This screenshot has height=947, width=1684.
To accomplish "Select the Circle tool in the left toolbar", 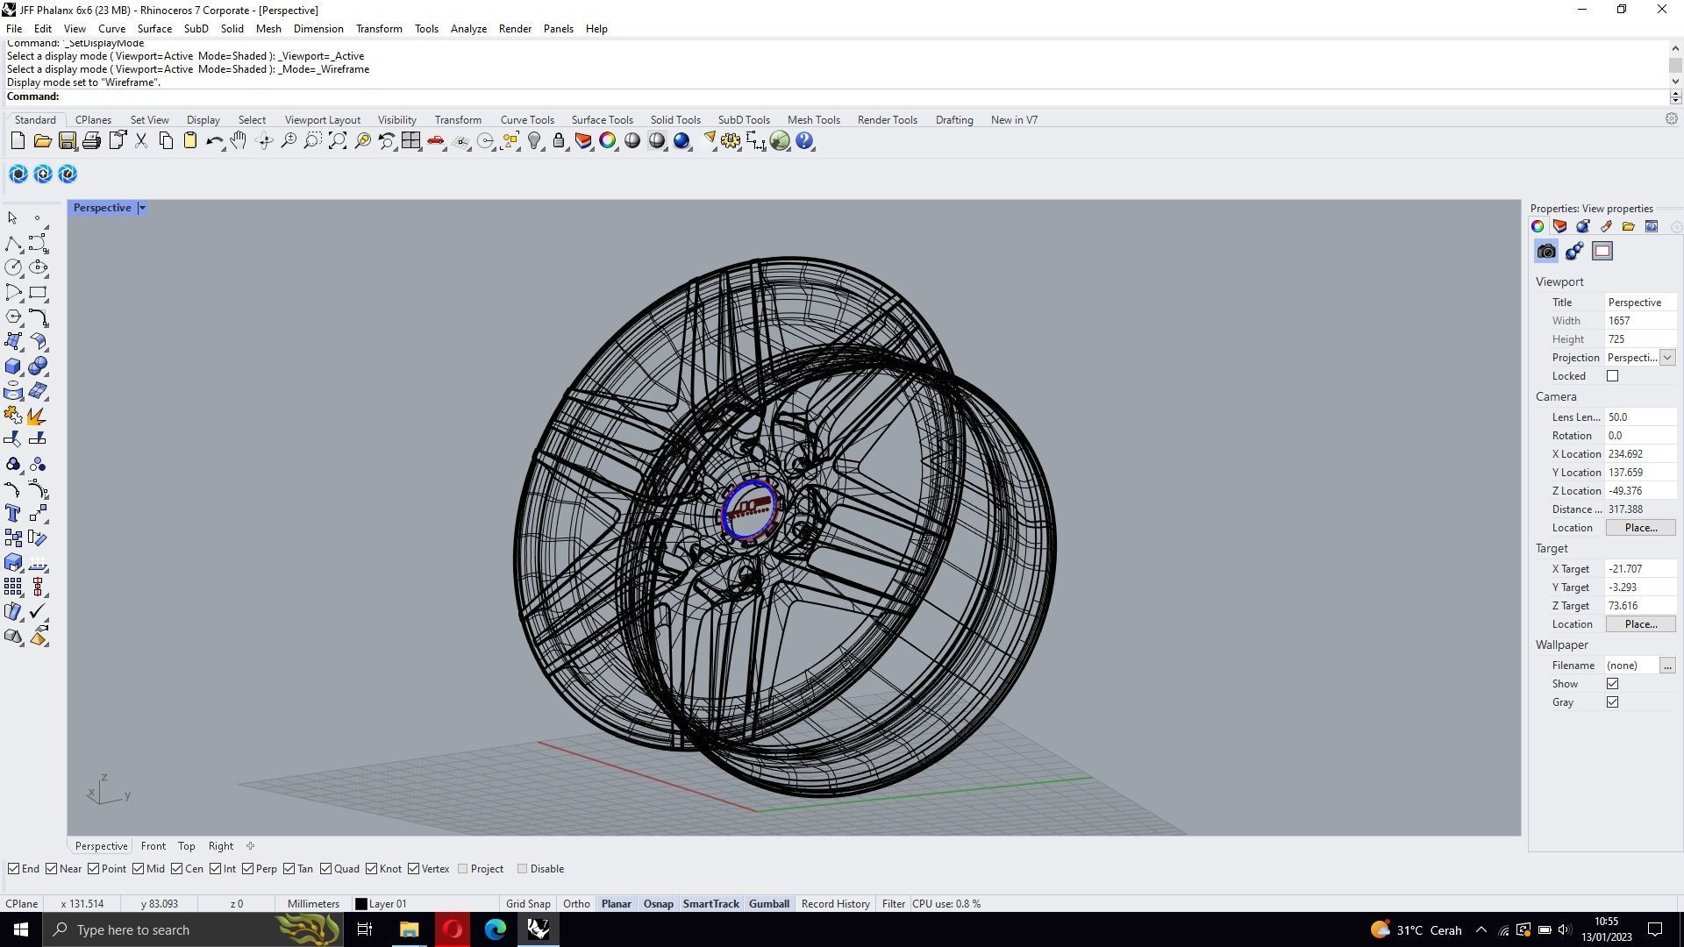I will click(x=13, y=267).
